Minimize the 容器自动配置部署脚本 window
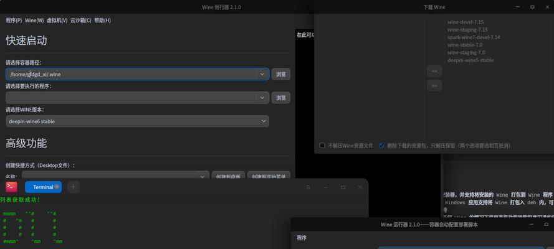The image size is (554, 249). [532, 224]
